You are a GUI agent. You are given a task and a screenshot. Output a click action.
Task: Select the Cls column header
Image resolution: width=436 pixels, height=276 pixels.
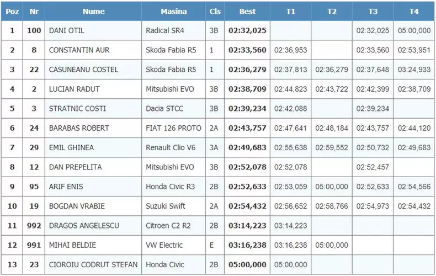214,11
